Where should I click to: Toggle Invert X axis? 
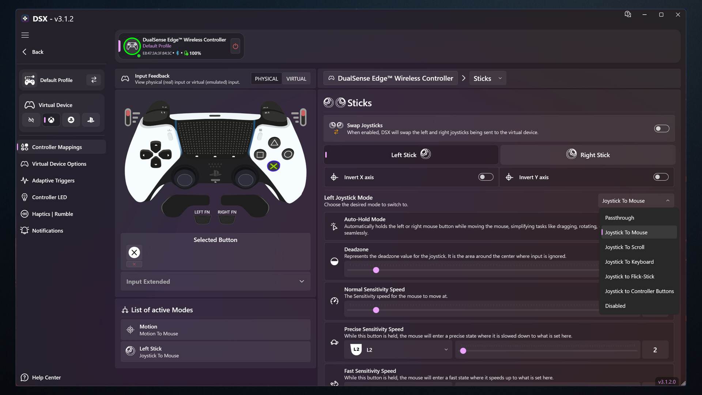coord(485,177)
